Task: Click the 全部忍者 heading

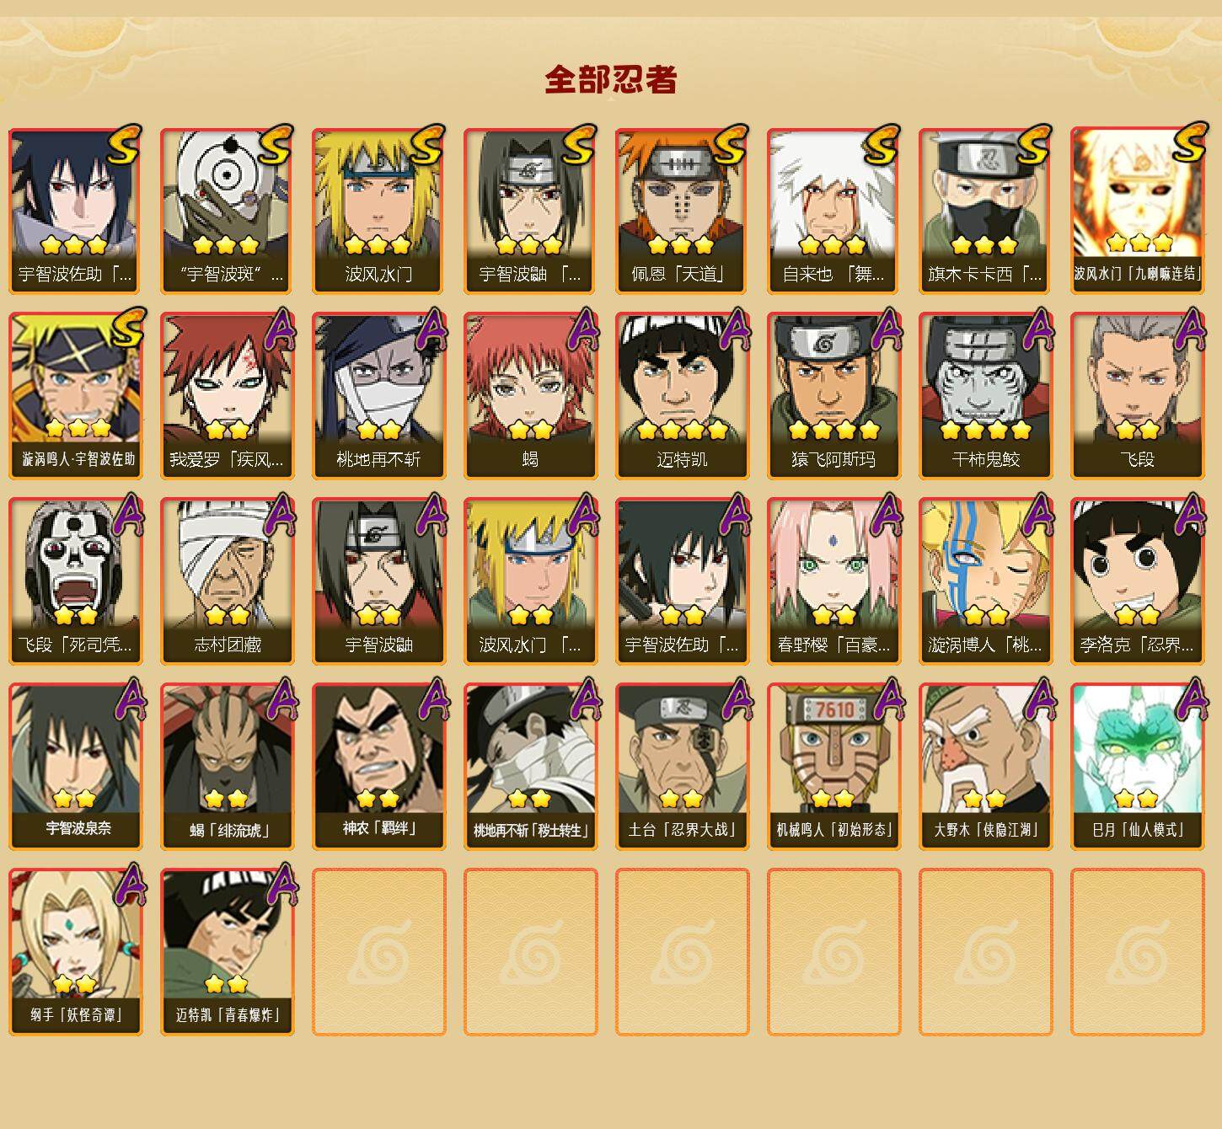Action: coord(610,79)
